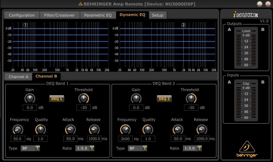
Task: Click DEQ Band 1 Quality knob
Action: [x=41, y=130]
